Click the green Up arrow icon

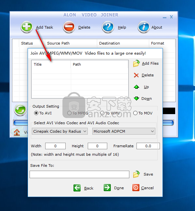pyautogui.click(x=136, y=87)
